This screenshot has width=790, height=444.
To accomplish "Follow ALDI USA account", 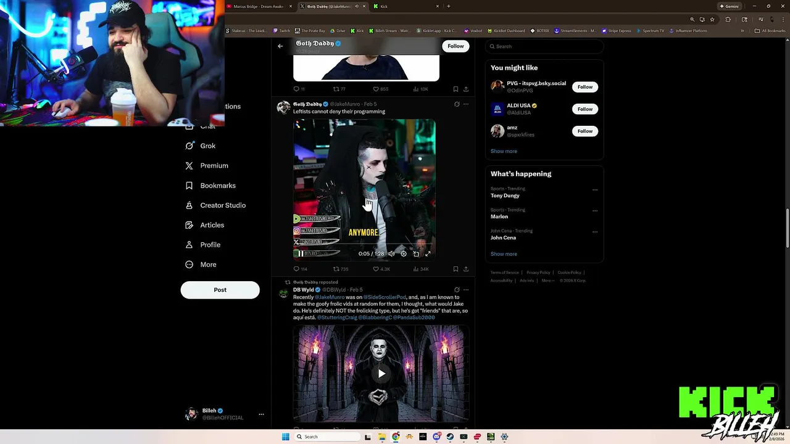I will (x=585, y=109).
